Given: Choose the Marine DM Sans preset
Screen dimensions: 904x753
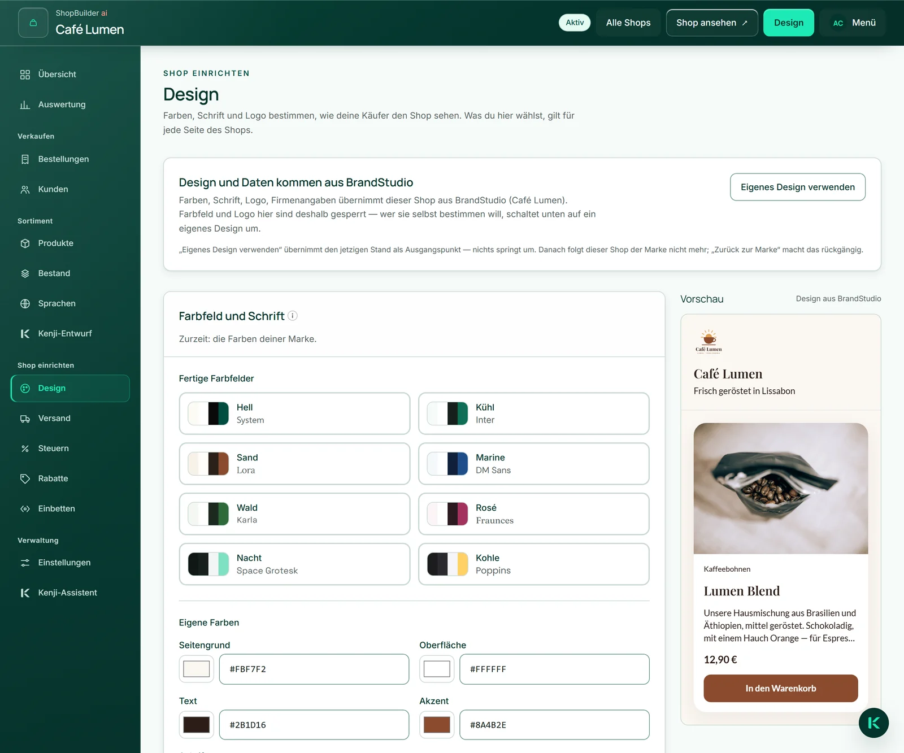Looking at the screenshot, I should pyautogui.click(x=534, y=464).
